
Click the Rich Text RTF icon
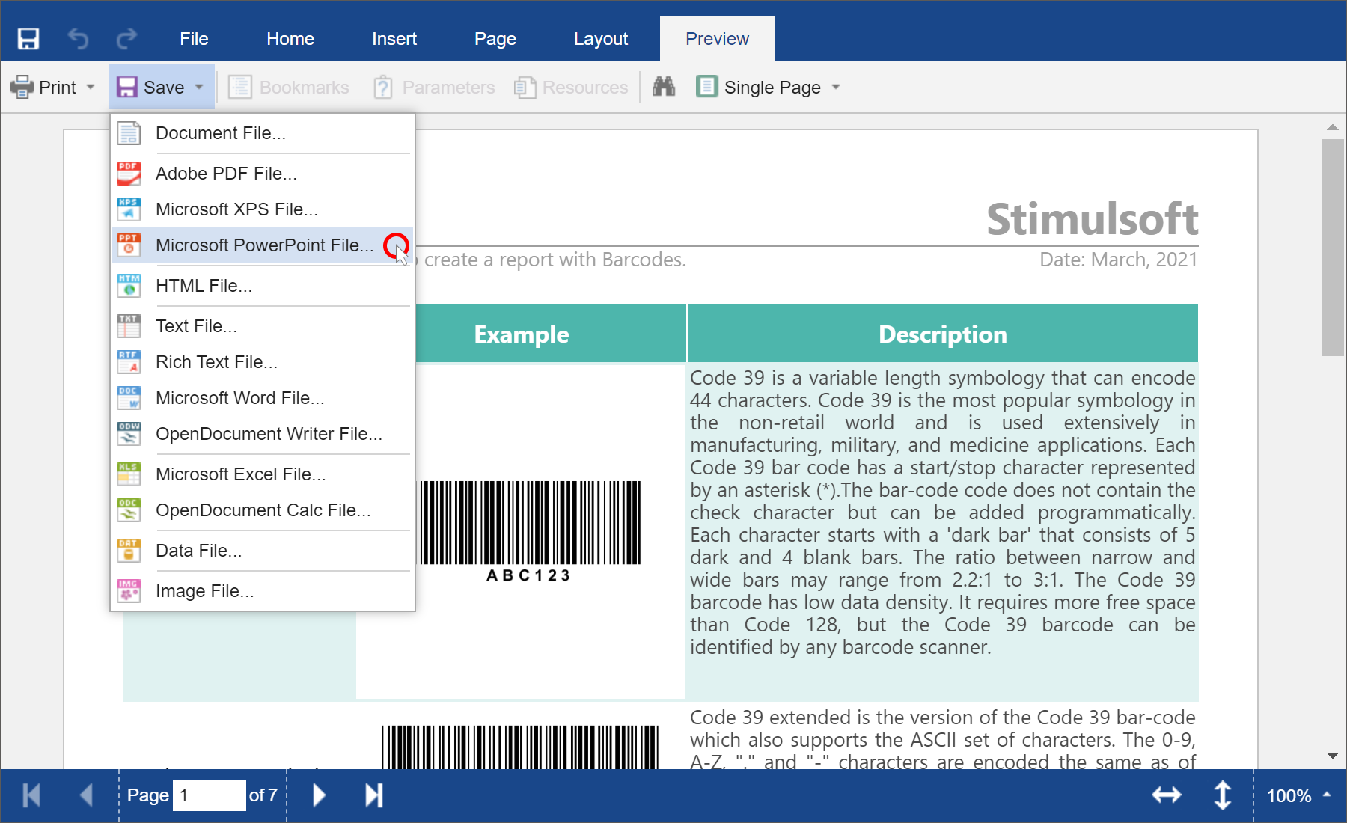click(129, 362)
